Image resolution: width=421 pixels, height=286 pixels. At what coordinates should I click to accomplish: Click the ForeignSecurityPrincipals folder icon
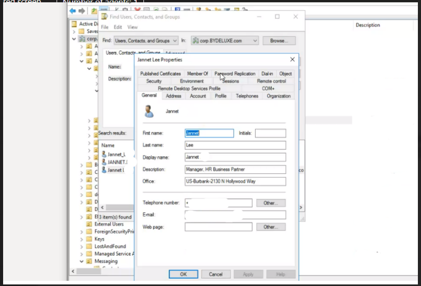click(x=89, y=231)
